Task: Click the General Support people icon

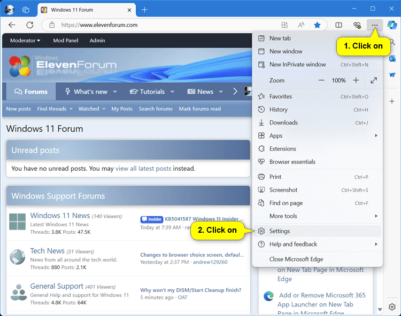Action: [18, 293]
